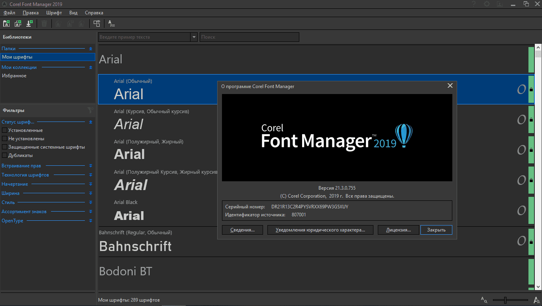The height and width of the screenshot is (306, 542).
Task: Click the Лицензия... button
Action: (x=398, y=230)
